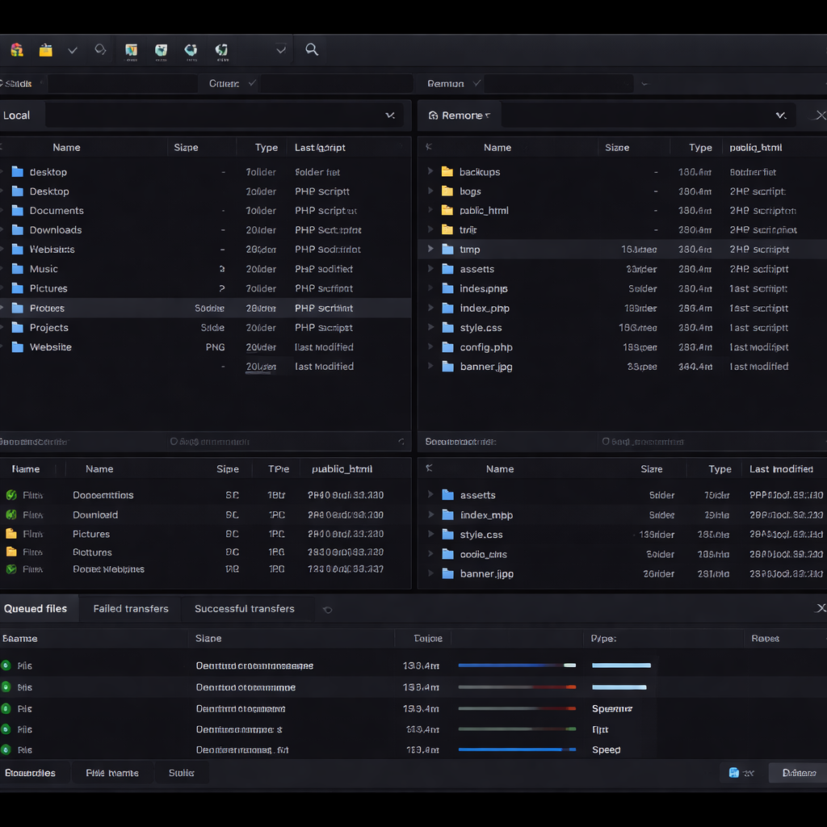
Task: Select the green status icon beside Documents
Action: click(11, 494)
